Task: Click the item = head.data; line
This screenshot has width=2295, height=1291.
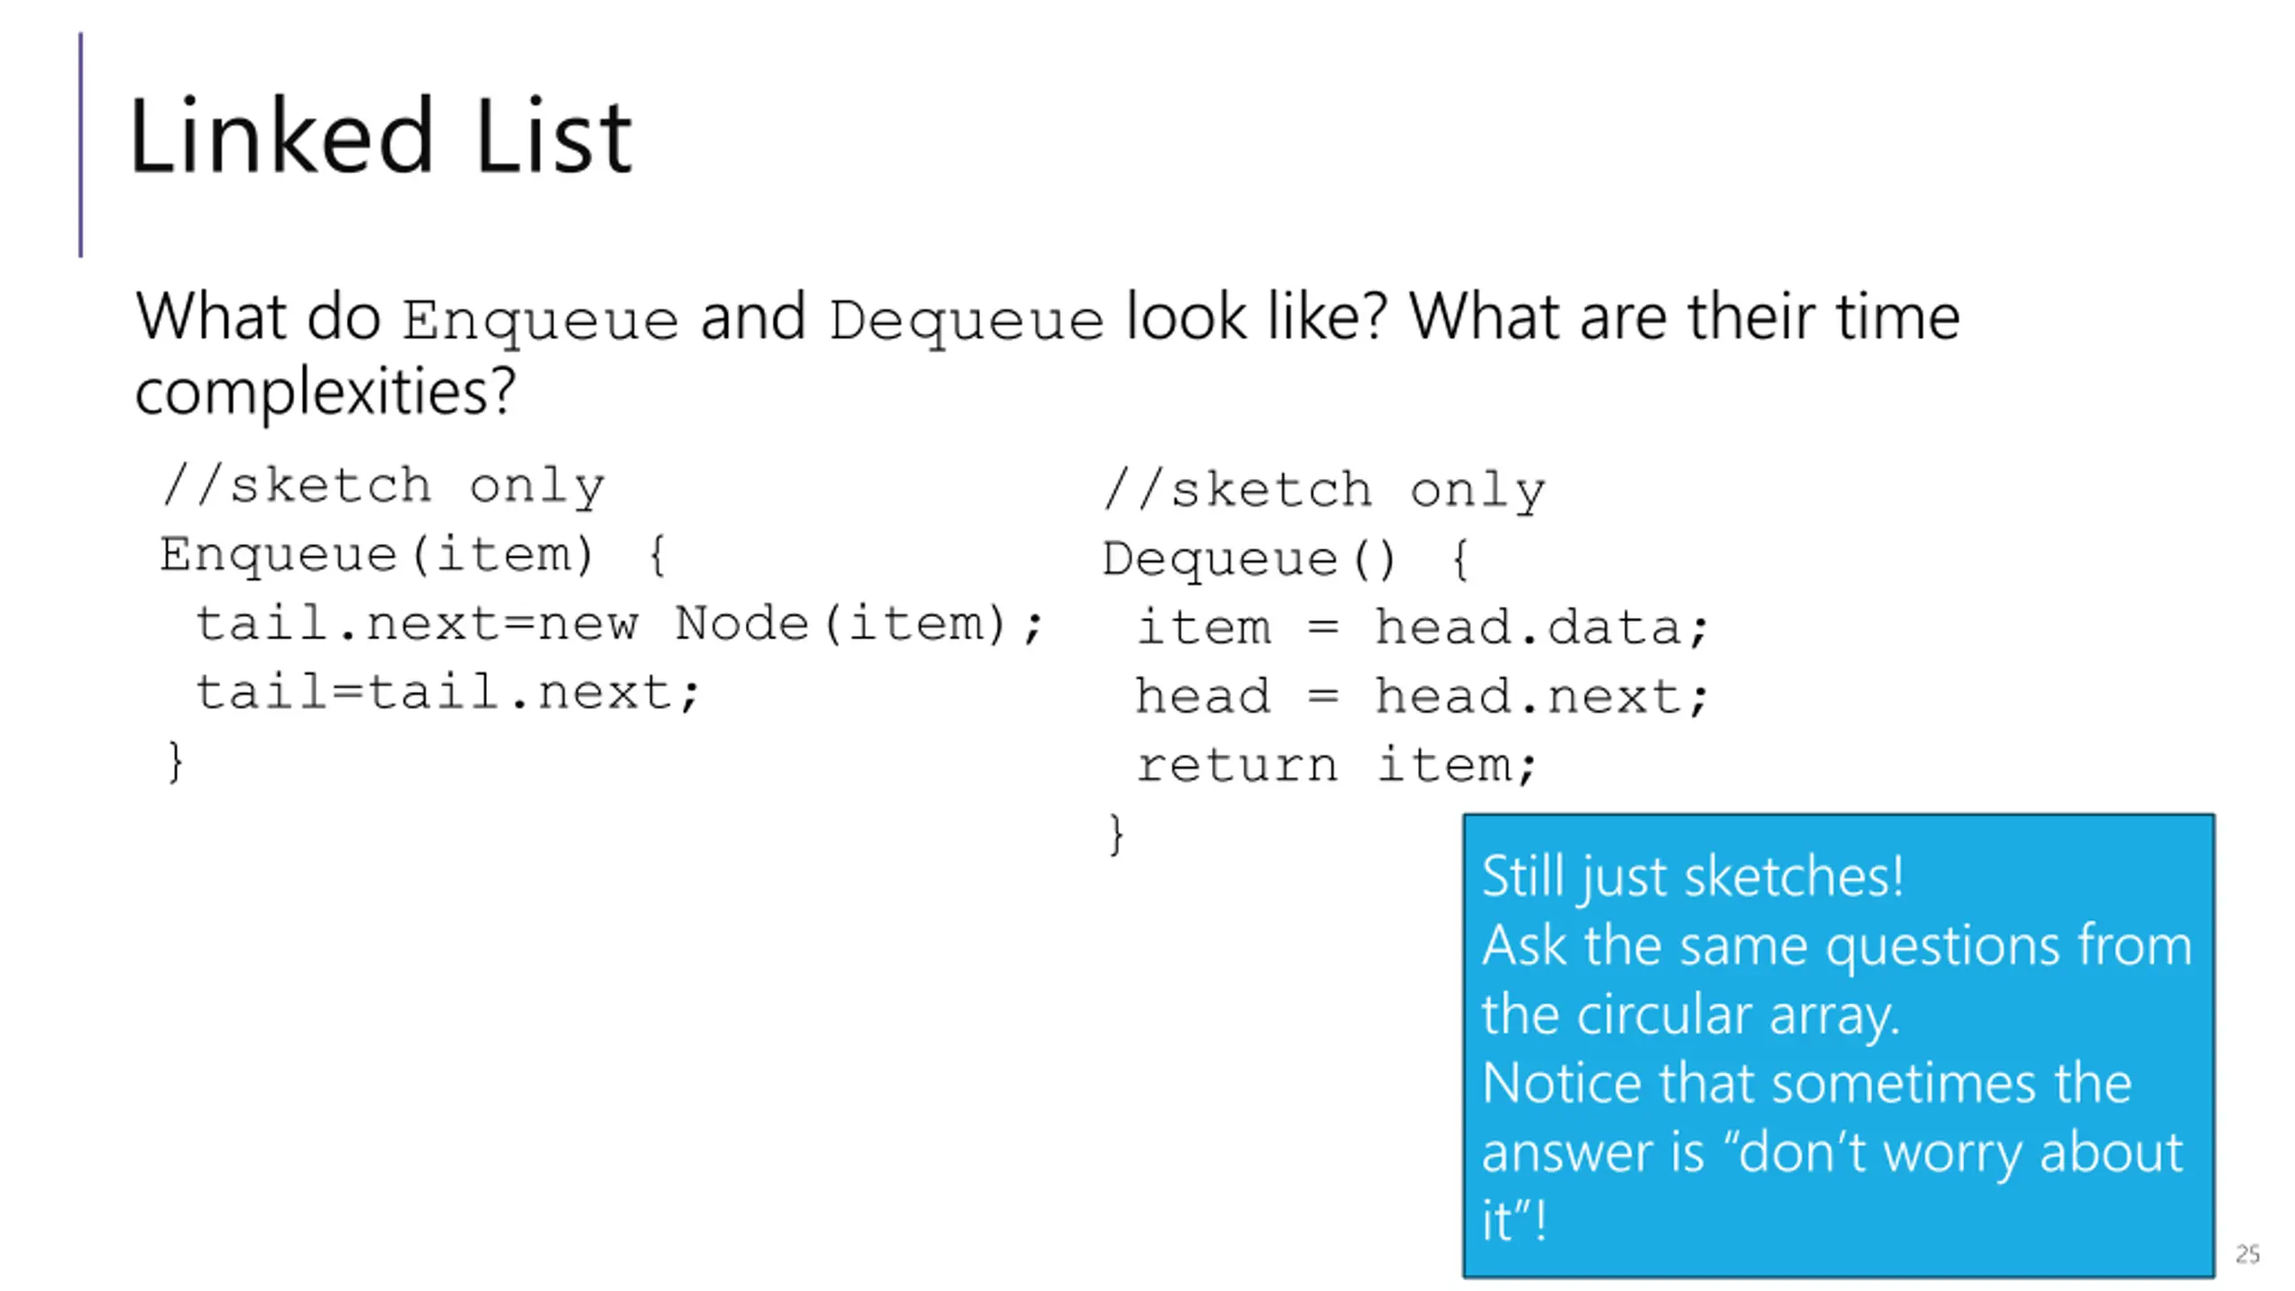Action: point(1424,628)
